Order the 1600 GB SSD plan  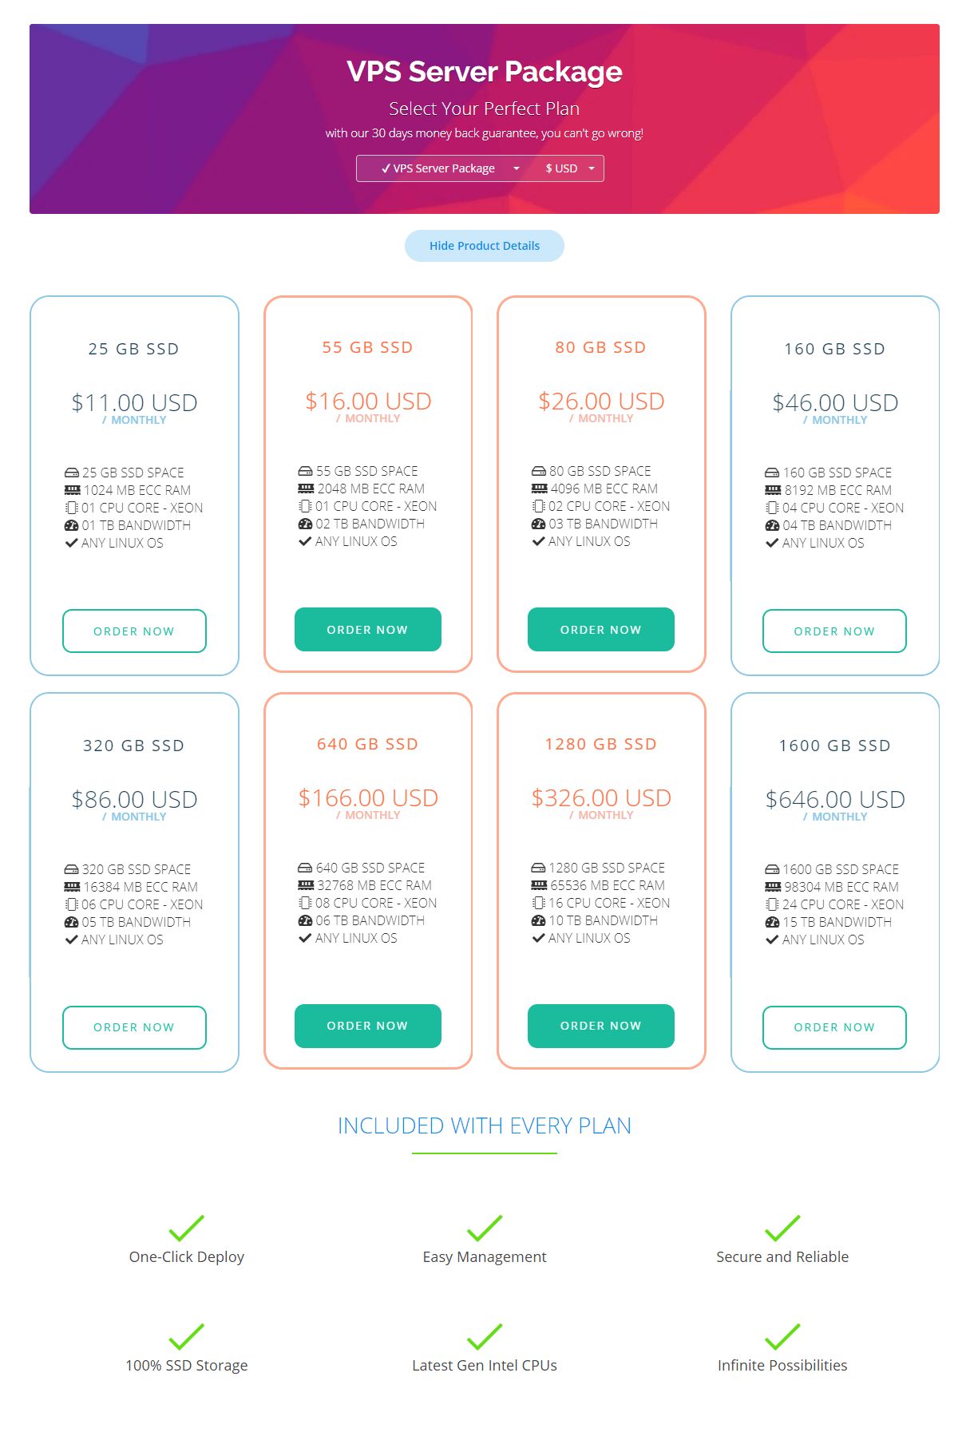point(834,1027)
